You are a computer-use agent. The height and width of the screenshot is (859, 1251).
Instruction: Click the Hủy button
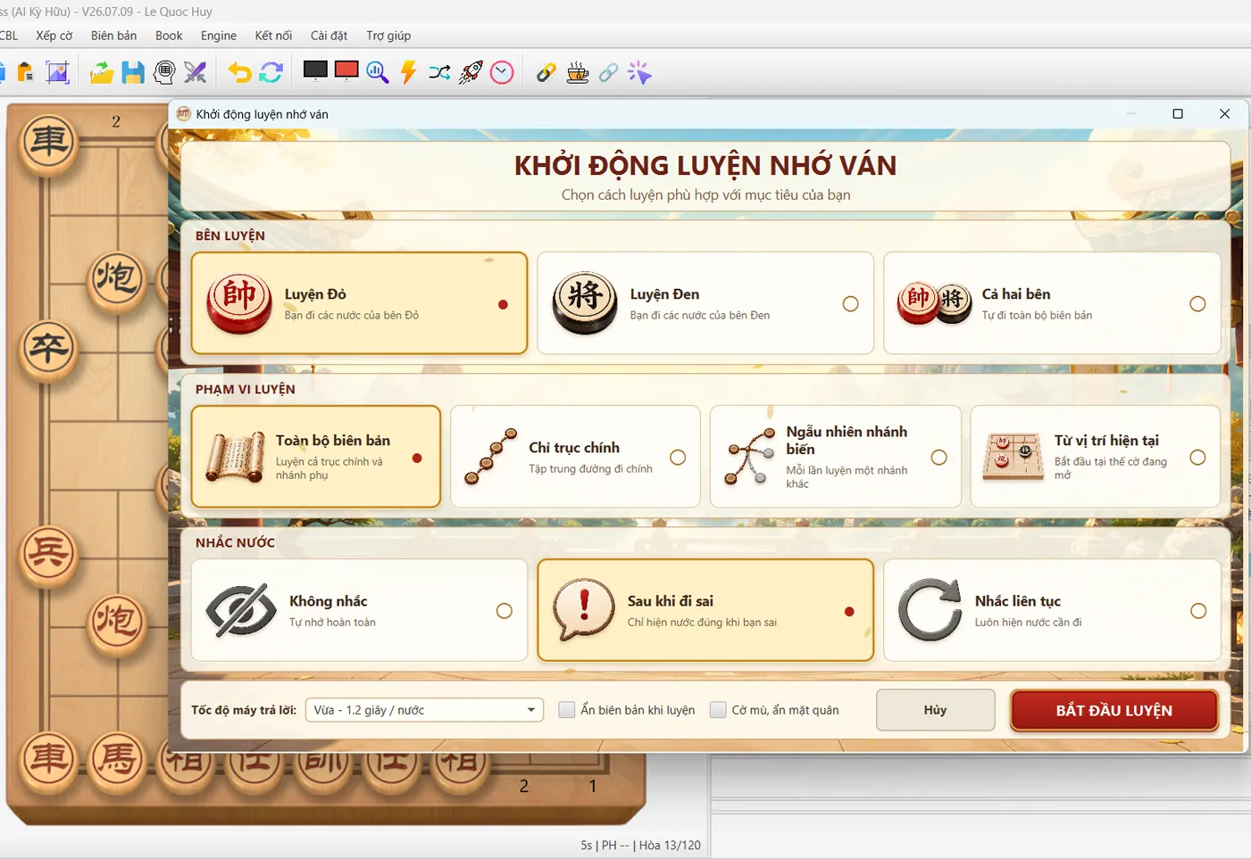[x=936, y=710]
